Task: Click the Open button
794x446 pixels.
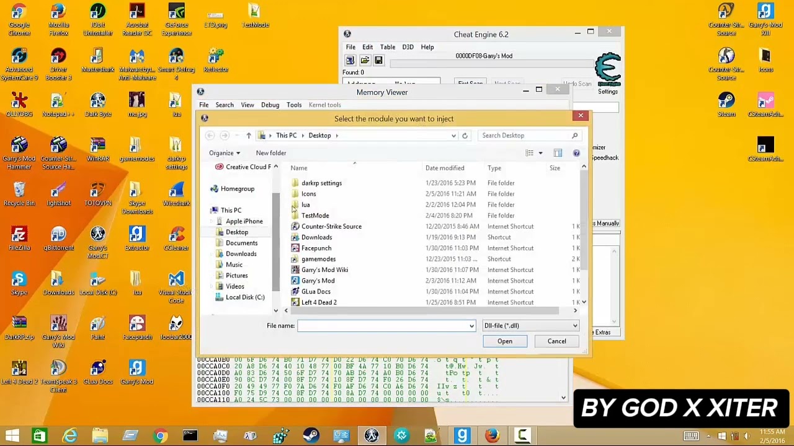Action: [505, 341]
